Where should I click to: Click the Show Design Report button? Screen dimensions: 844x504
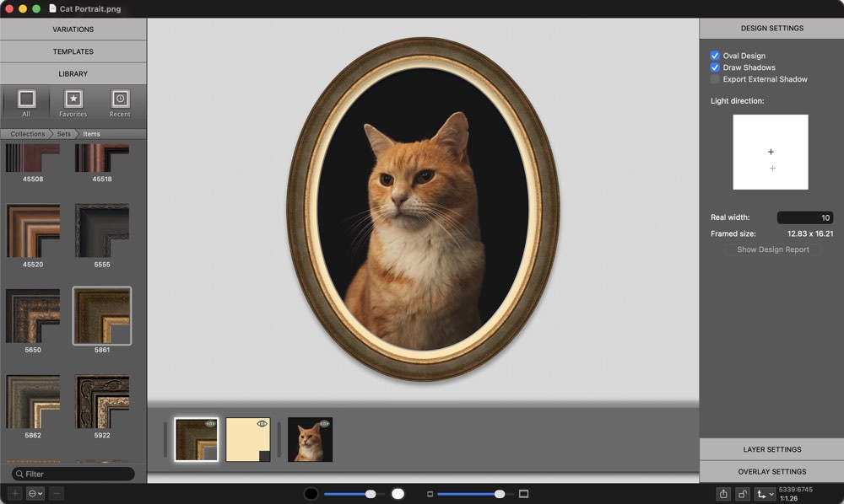click(x=773, y=249)
